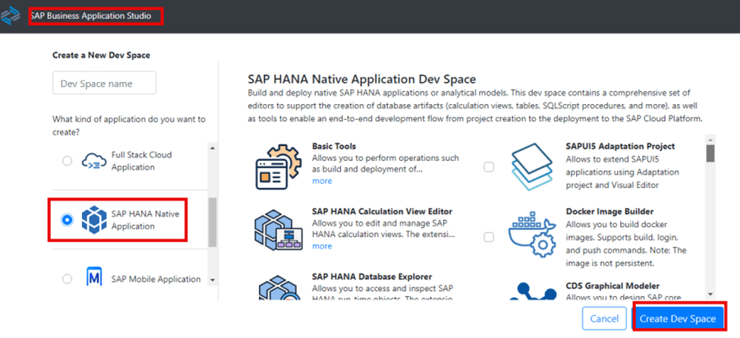
Task: Click the SAP Mobile Application icon
Action: 94,278
